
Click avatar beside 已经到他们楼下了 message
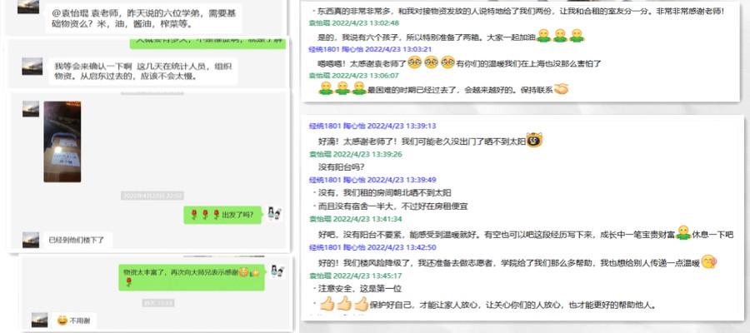click(x=31, y=240)
